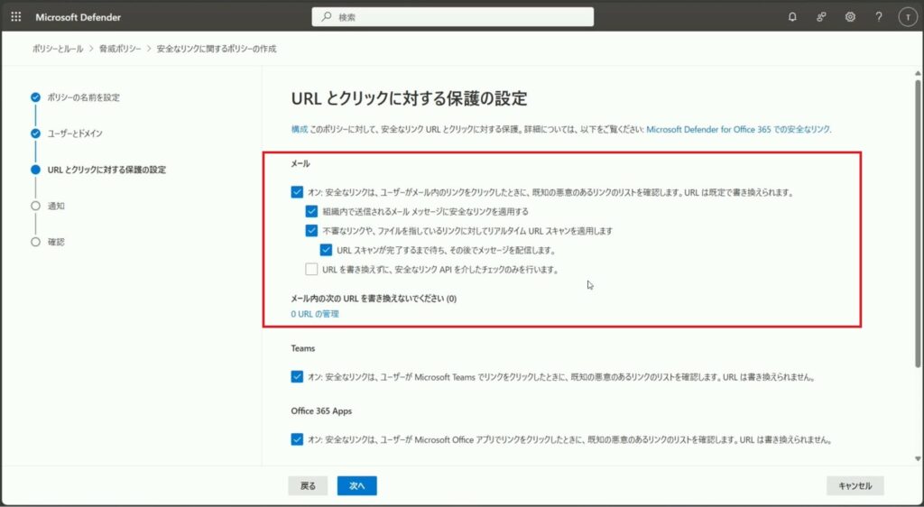Toggle Teams safe links checkbox
924x507 pixels.
pos(297,377)
